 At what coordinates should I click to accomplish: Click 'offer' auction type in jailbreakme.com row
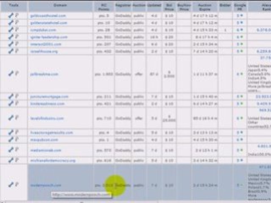click(139, 74)
